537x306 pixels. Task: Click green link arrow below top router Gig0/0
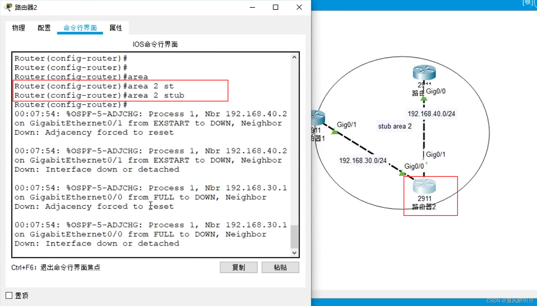click(x=424, y=99)
